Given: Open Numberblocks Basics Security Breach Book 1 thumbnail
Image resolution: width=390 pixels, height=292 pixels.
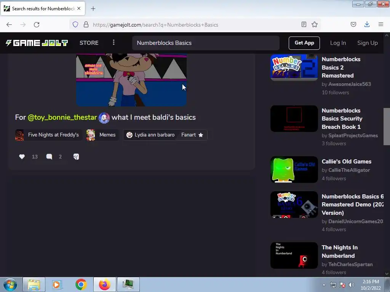Looking at the screenshot, I should coord(294,119).
